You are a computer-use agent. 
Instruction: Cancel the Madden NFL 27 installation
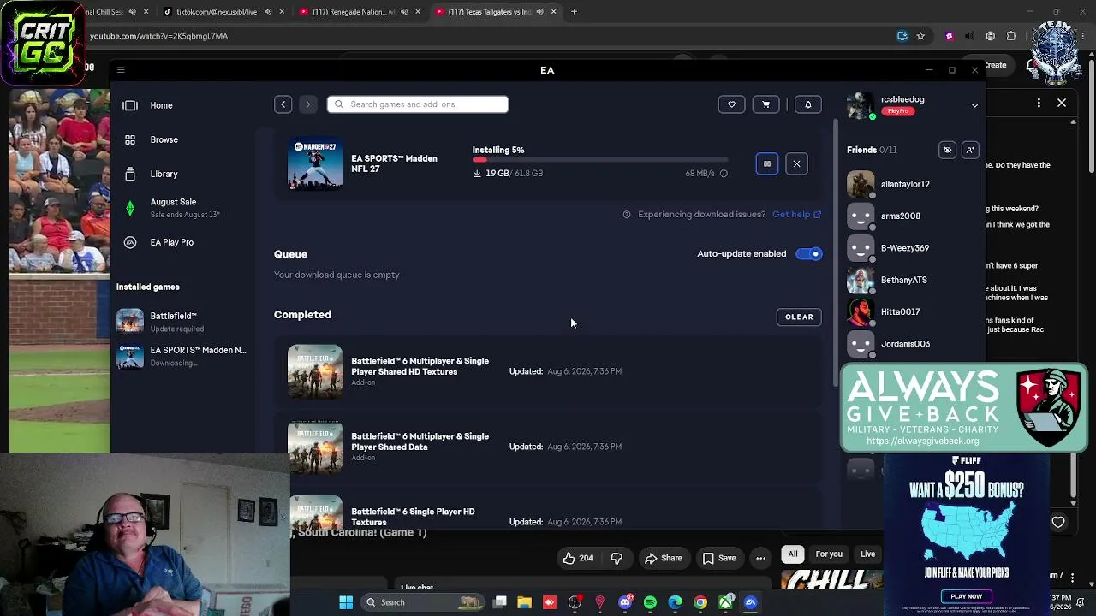pos(796,163)
